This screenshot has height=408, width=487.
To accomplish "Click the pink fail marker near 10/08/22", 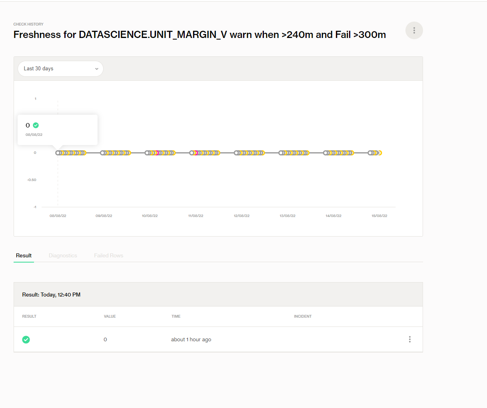I will coord(156,153).
